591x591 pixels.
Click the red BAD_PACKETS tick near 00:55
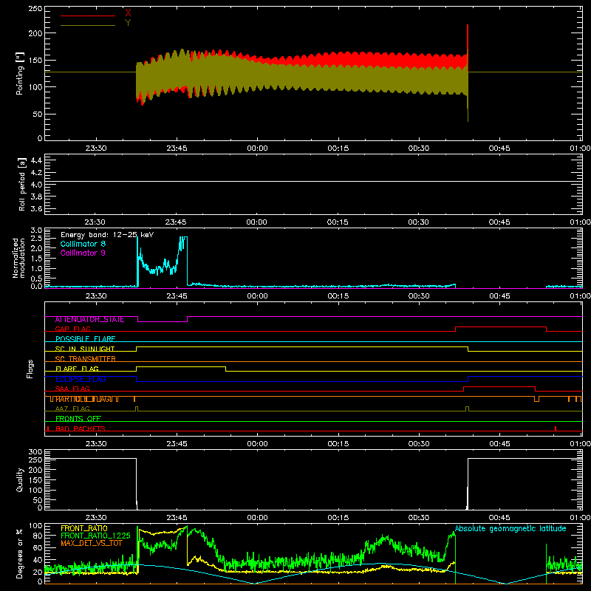click(x=556, y=428)
